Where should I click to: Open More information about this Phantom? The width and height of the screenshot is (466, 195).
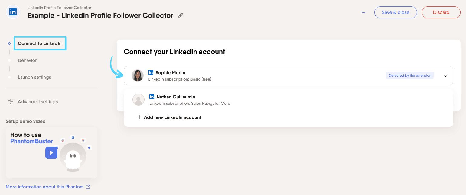[44, 187]
